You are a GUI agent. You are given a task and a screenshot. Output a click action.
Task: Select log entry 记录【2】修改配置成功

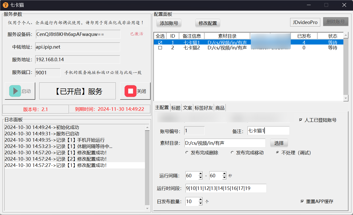75,159
